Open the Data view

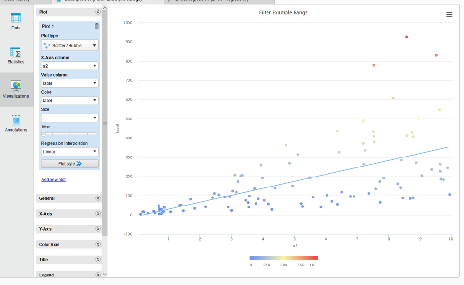tap(16, 21)
